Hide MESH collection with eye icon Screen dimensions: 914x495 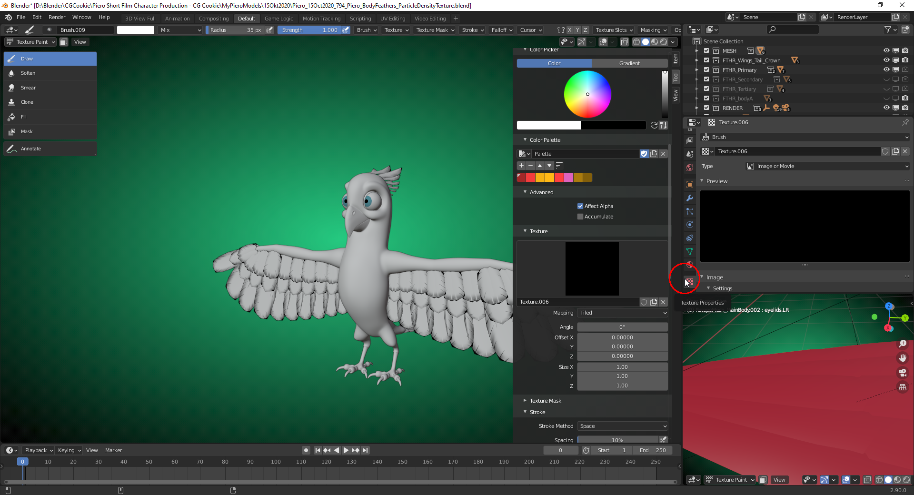click(886, 50)
